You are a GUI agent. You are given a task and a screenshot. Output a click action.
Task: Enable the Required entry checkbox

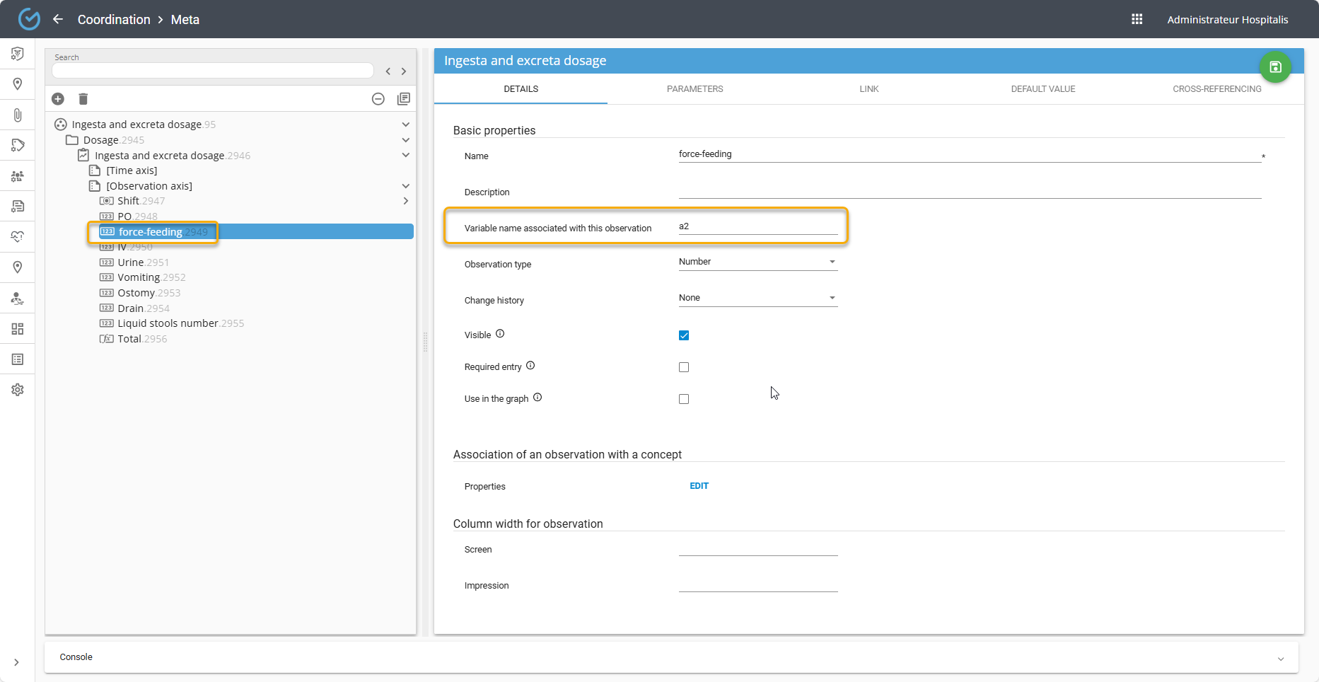pyautogui.click(x=684, y=367)
